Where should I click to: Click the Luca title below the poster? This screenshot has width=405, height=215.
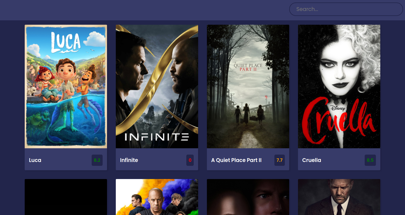[35, 160]
